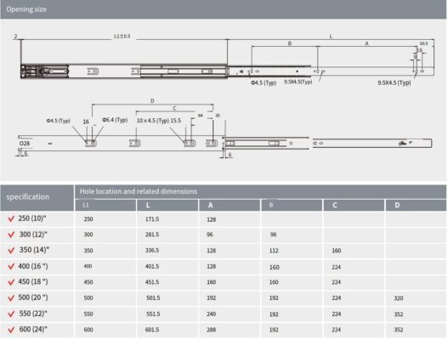Click the red checkmark beside 250 (10)"

[11, 218]
